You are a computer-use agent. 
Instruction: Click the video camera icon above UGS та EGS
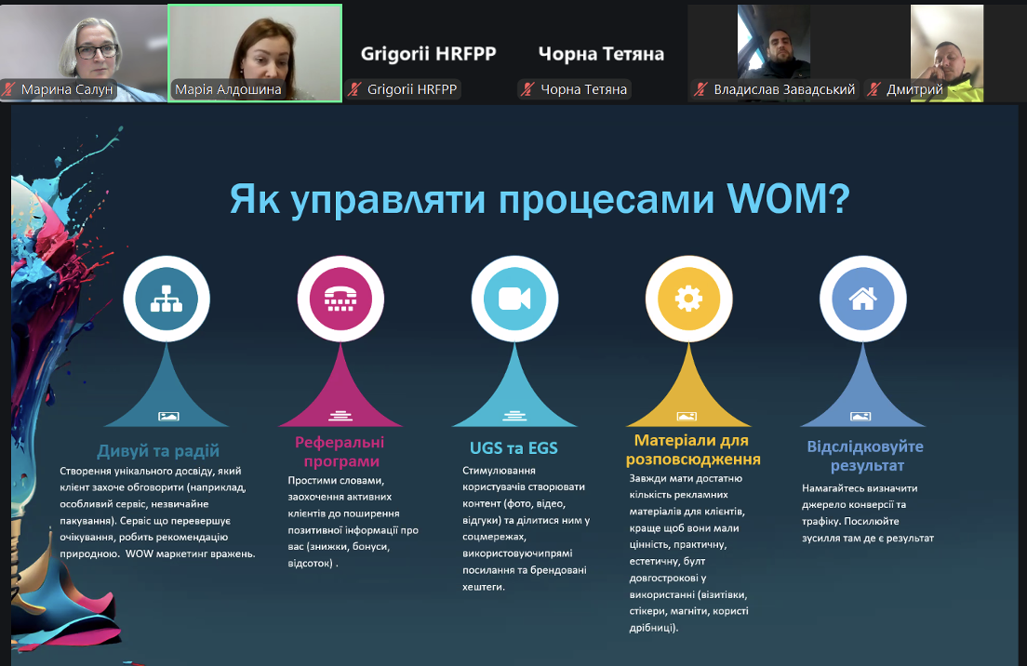514,299
